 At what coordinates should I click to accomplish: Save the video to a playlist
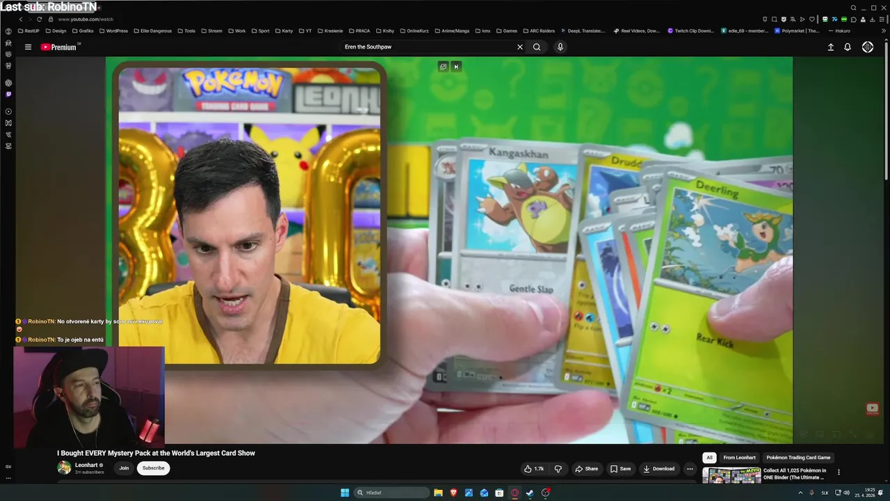pyautogui.click(x=620, y=469)
